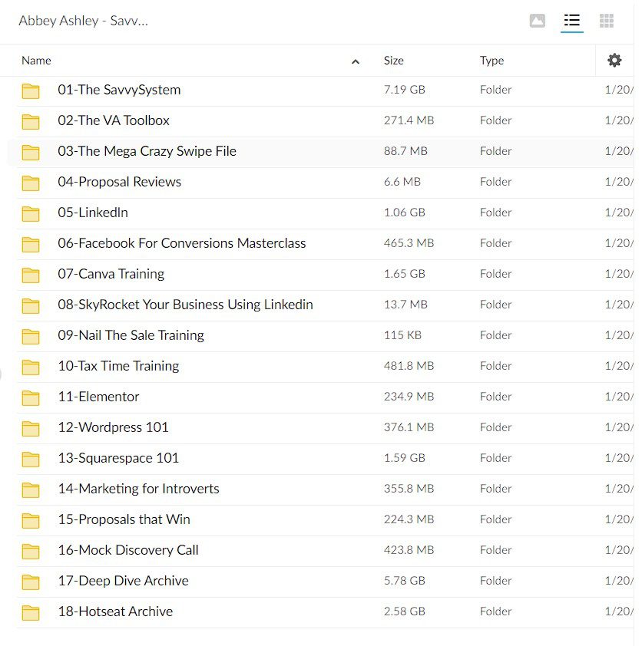The height and width of the screenshot is (646, 642).
Task: Click folder icon for 04-Proposal Reviews
Action: click(x=31, y=183)
